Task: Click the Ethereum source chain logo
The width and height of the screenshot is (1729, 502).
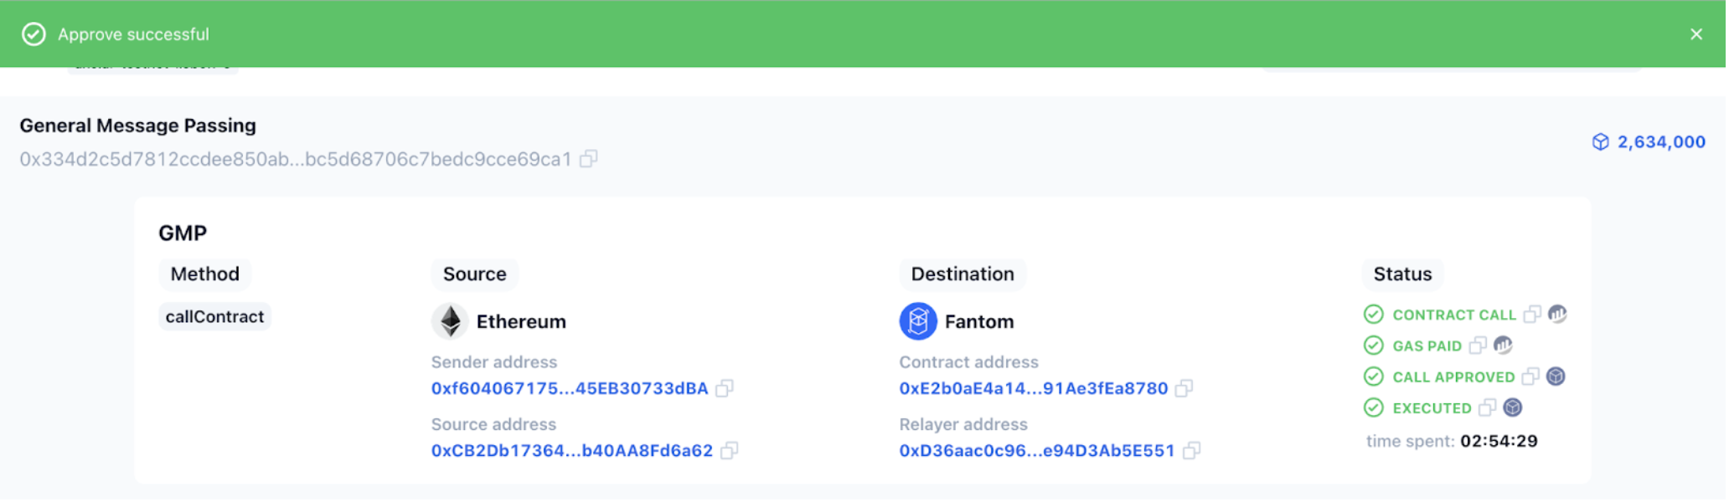Action: point(451,321)
